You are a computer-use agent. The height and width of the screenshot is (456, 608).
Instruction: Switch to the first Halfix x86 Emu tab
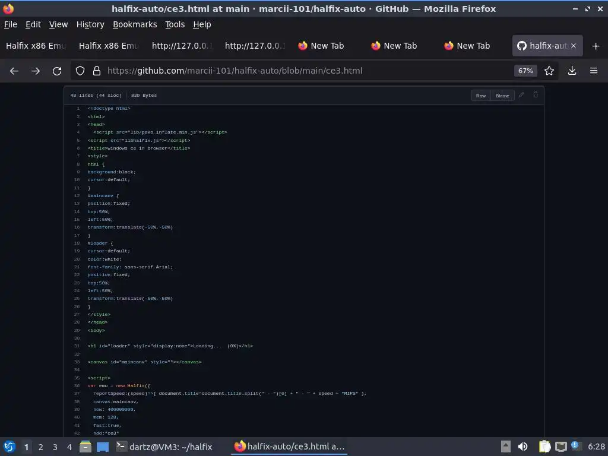[x=36, y=46]
